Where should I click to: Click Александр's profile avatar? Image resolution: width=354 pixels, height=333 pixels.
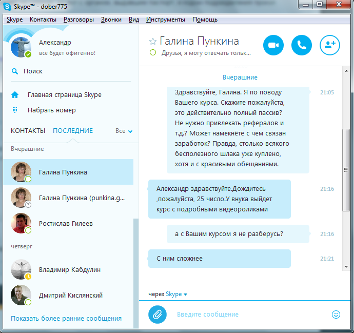click(21, 47)
